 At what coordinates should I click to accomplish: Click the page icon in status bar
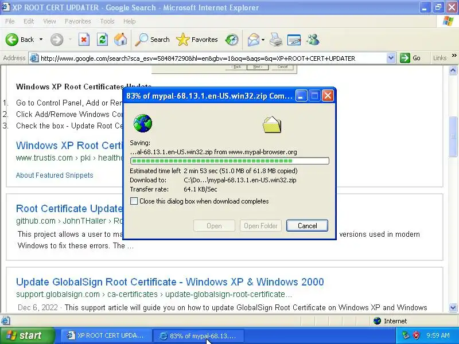point(6,320)
